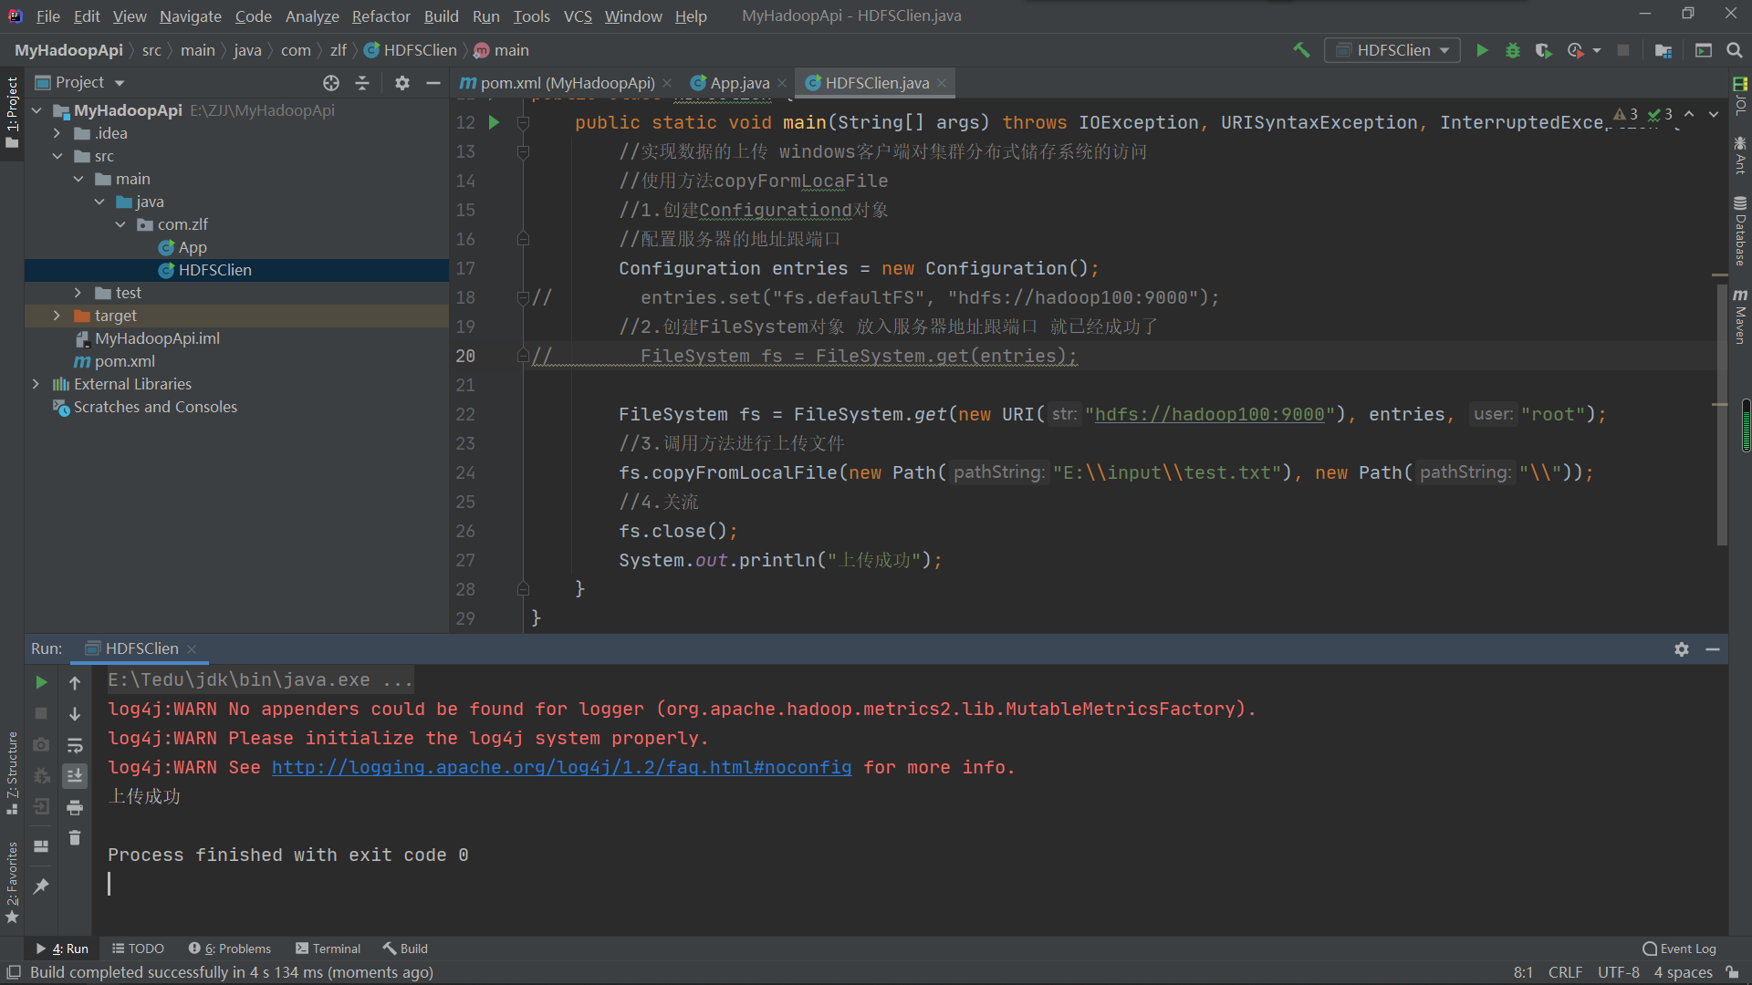Open Search Everywhere magnifier icon
This screenshot has height=985, width=1752.
point(1735,50)
